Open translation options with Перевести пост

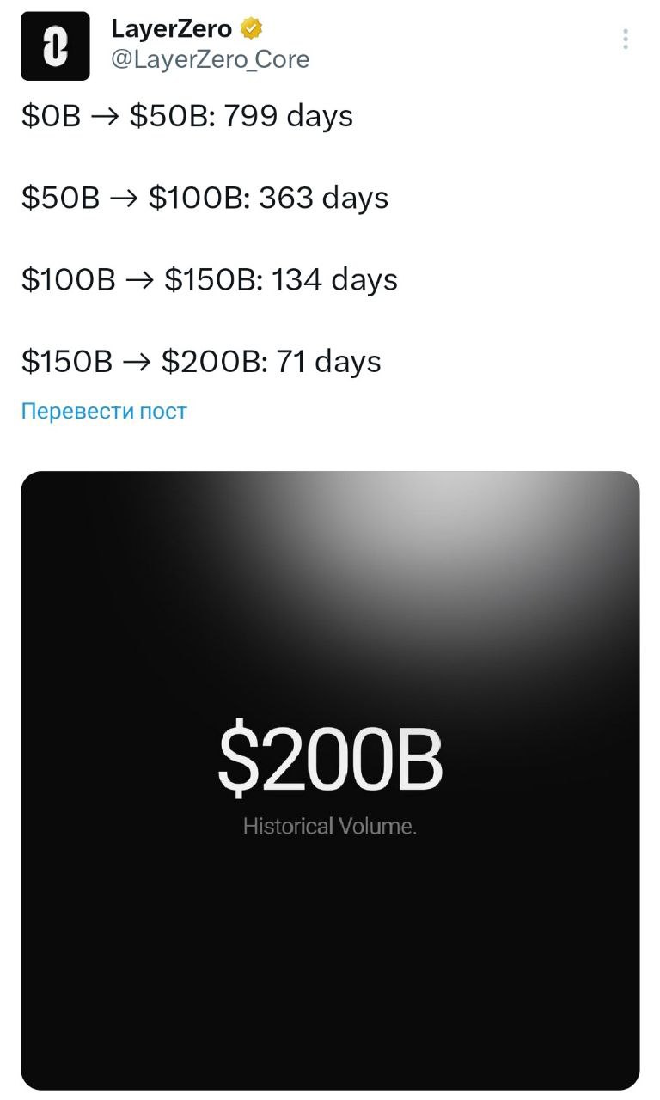point(103,411)
